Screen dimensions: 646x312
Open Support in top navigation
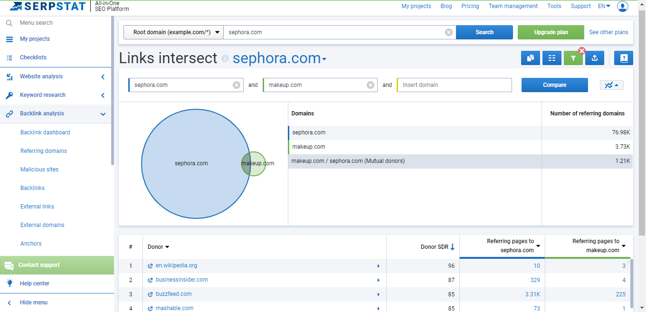pos(581,6)
